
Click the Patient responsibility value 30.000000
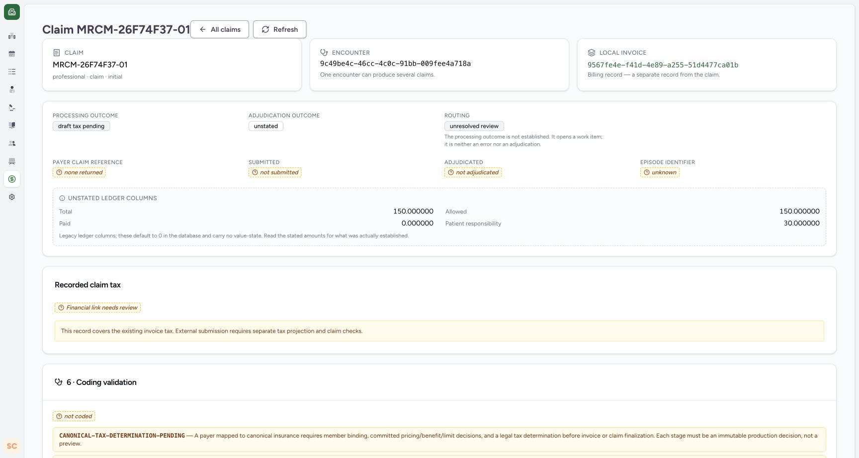pos(801,223)
